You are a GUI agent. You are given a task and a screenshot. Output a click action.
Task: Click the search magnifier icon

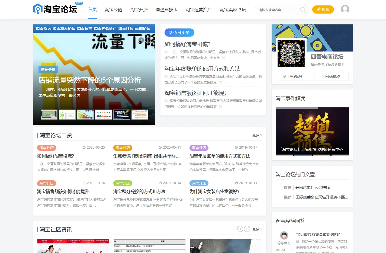click(x=303, y=10)
